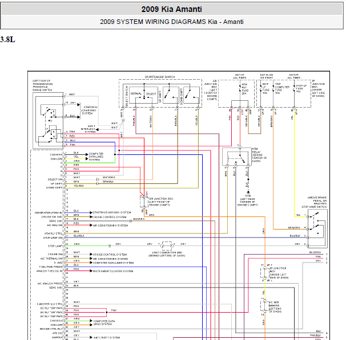Click the 'K LINE' pin label
The image size is (346, 340).
pos(58,263)
